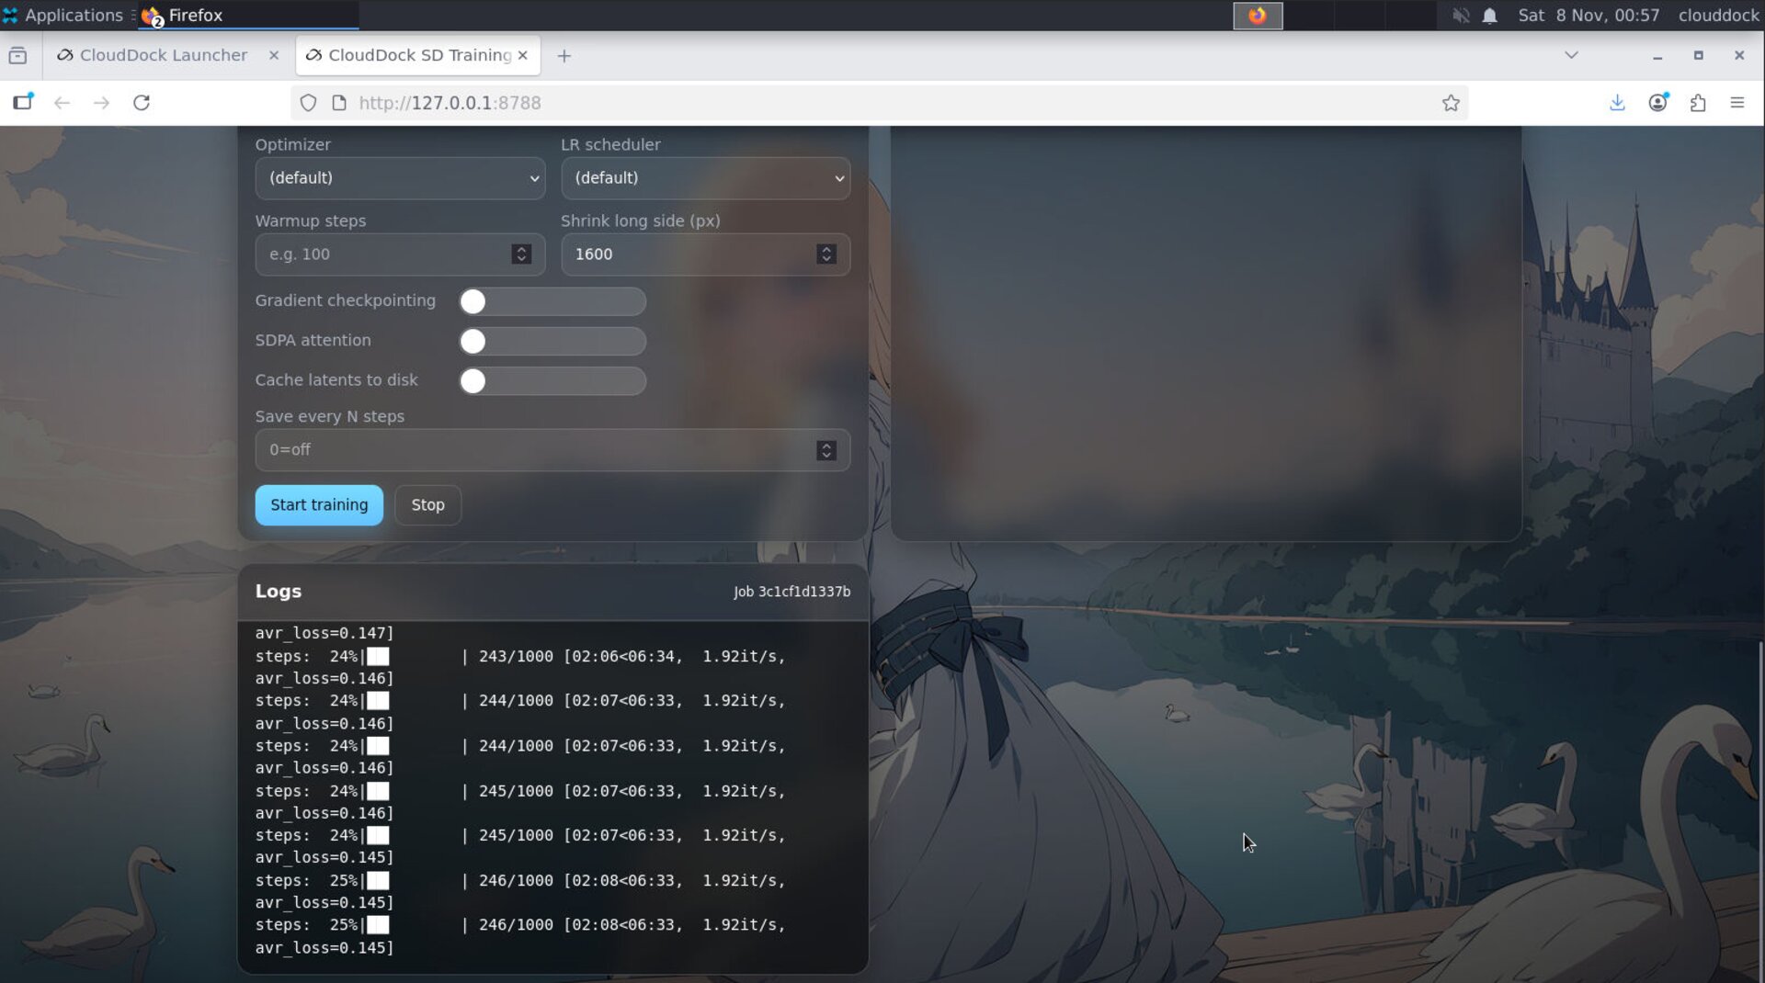Open the Firefox downloads panel
1765x983 pixels.
point(1617,102)
